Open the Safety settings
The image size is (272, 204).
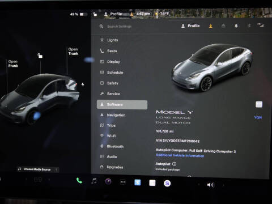click(x=109, y=83)
